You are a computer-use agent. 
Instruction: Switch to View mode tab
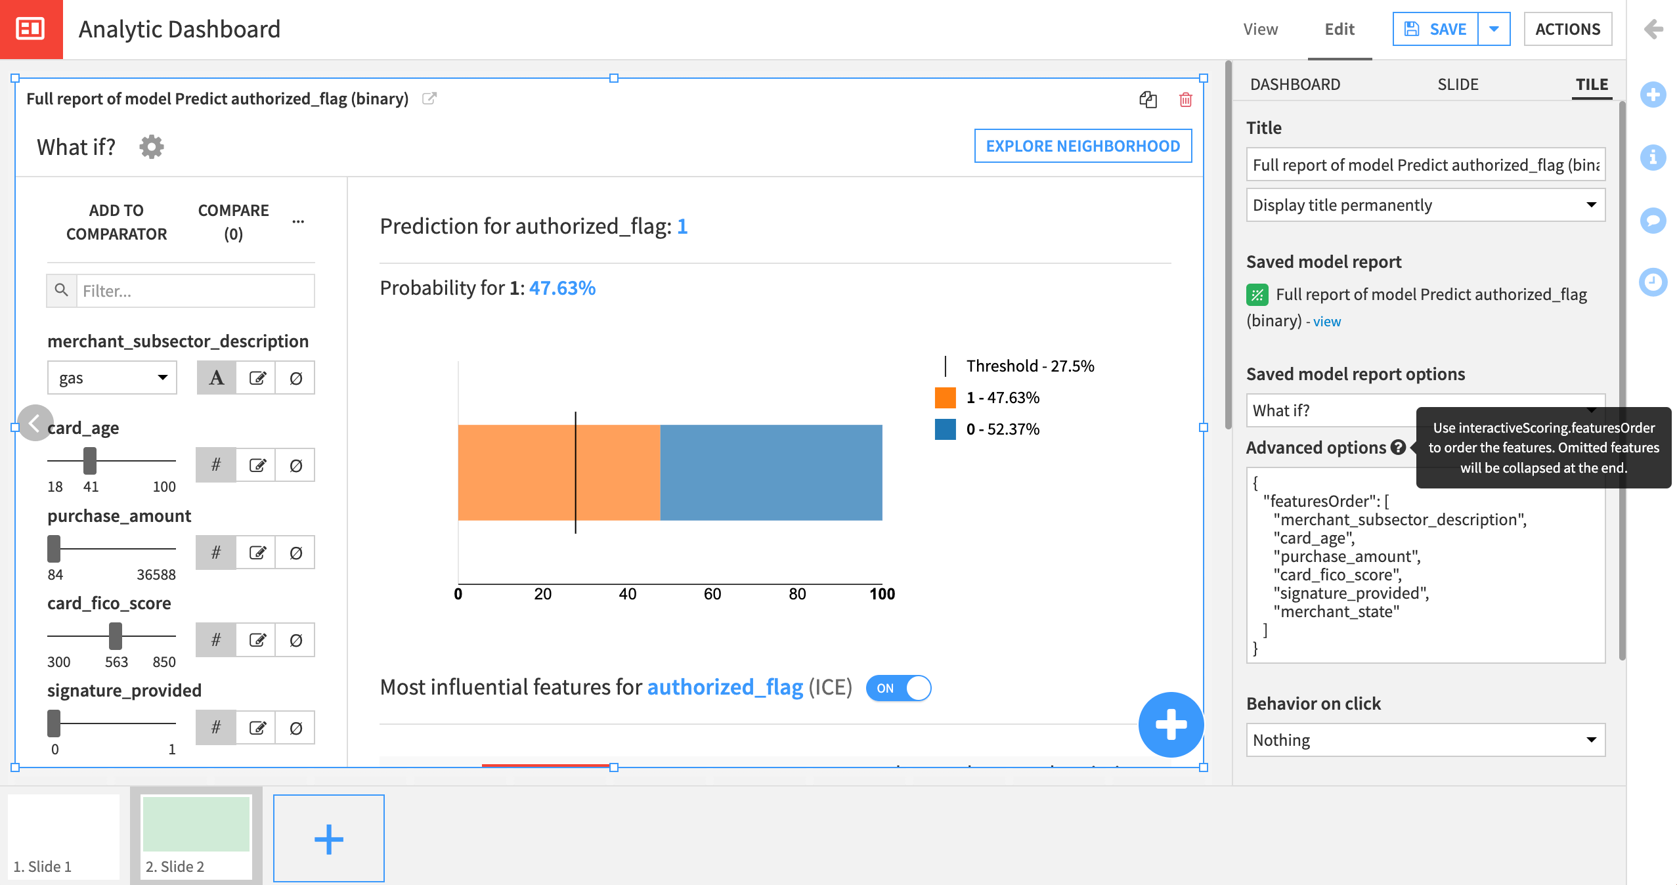tap(1260, 30)
